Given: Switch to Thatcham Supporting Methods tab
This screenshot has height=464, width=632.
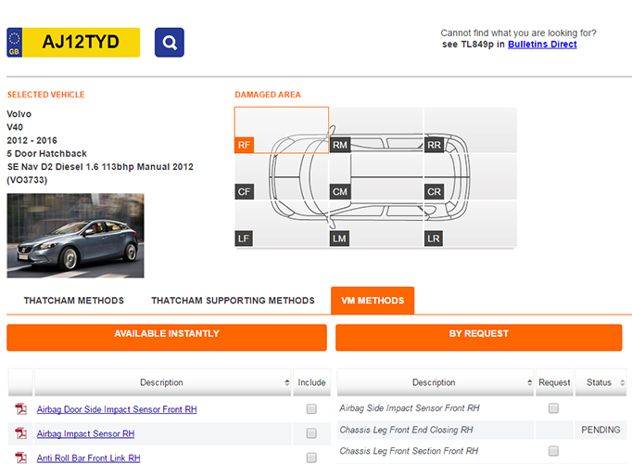Looking at the screenshot, I should [233, 301].
